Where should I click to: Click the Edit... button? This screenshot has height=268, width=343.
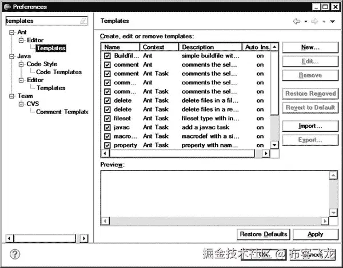tap(310, 62)
